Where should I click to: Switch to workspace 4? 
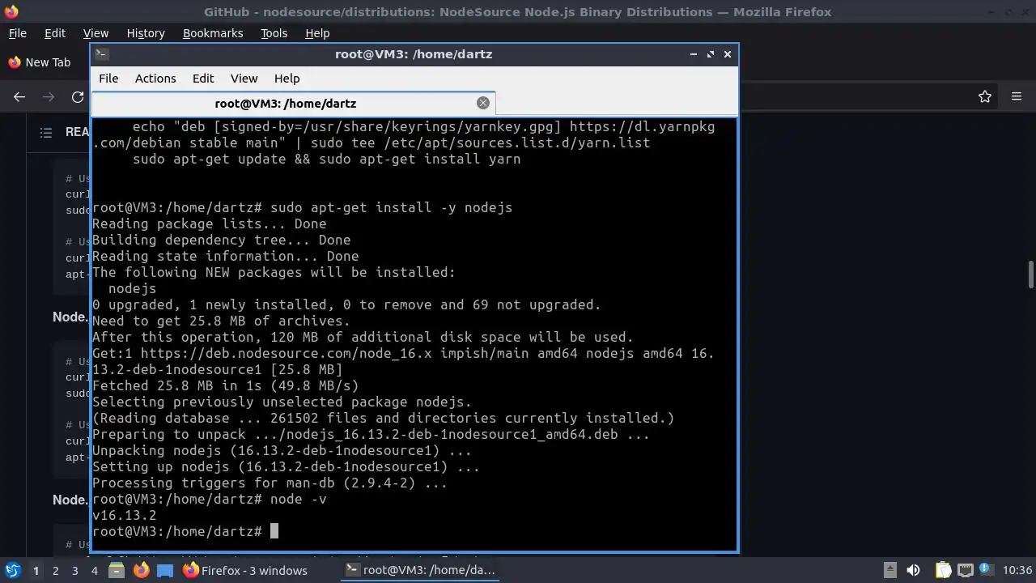(x=94, y=571)
